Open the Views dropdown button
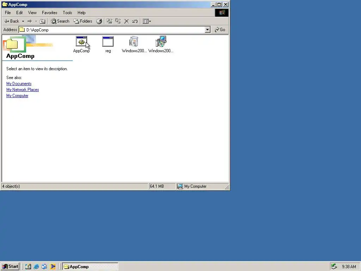 [147, 21]
